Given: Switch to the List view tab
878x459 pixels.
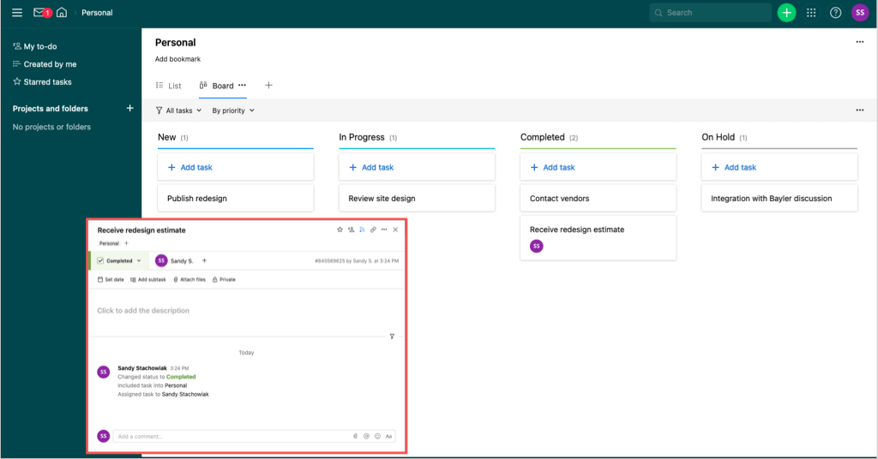Looking at the screenshot, I should click(169, 86).
